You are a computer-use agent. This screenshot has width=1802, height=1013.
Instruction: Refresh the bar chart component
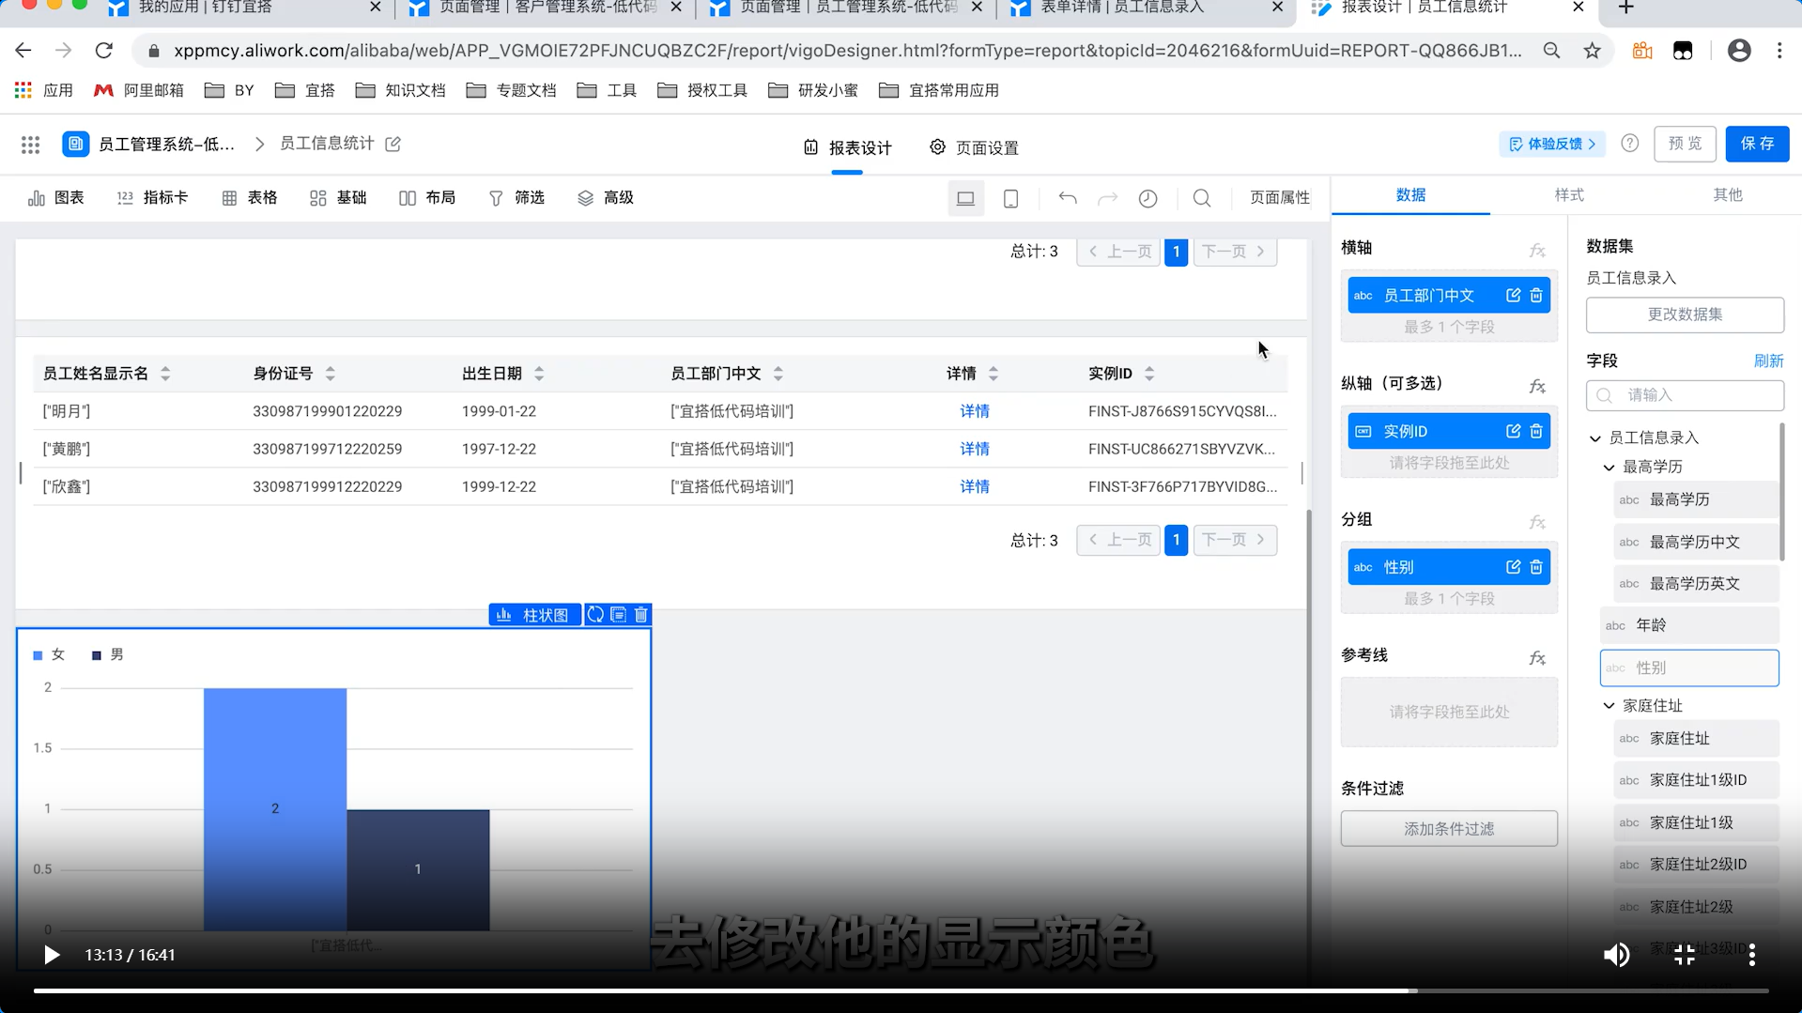[x=595, y=615]
